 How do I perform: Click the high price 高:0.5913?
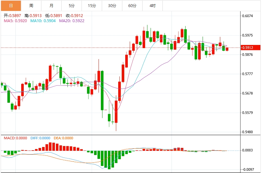point(33,16)
